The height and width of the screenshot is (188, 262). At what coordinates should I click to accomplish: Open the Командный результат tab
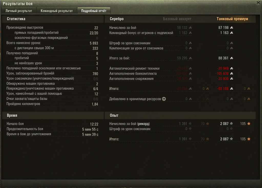pyautogui.click(x=57, y=11)
